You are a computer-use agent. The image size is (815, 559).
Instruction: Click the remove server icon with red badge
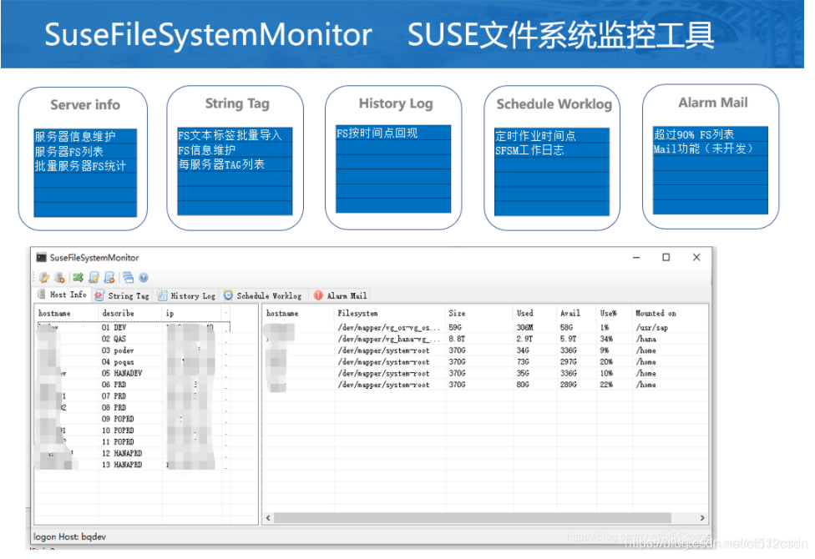(60, 278)
